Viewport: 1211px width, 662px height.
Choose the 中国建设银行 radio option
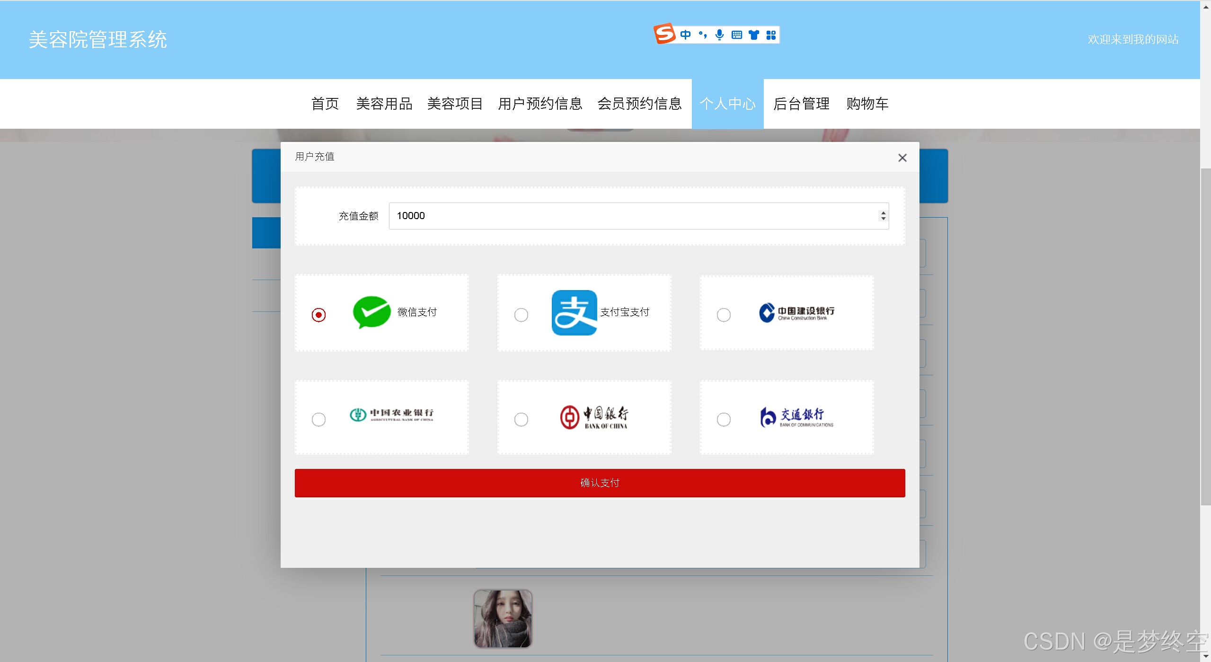(x=724, y=315)
